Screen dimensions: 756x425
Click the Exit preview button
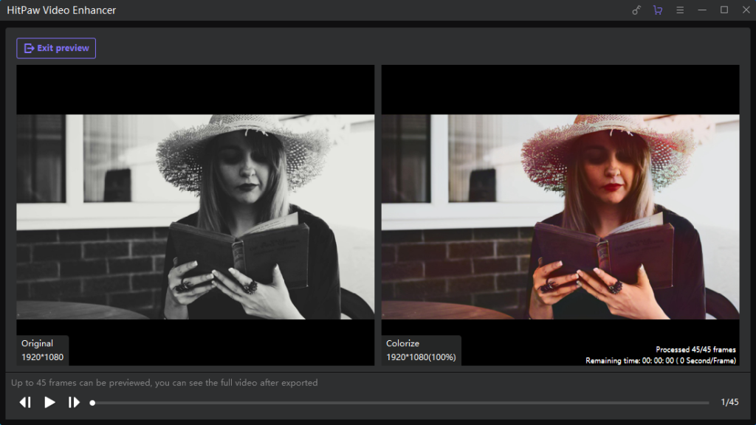(56, 48)
